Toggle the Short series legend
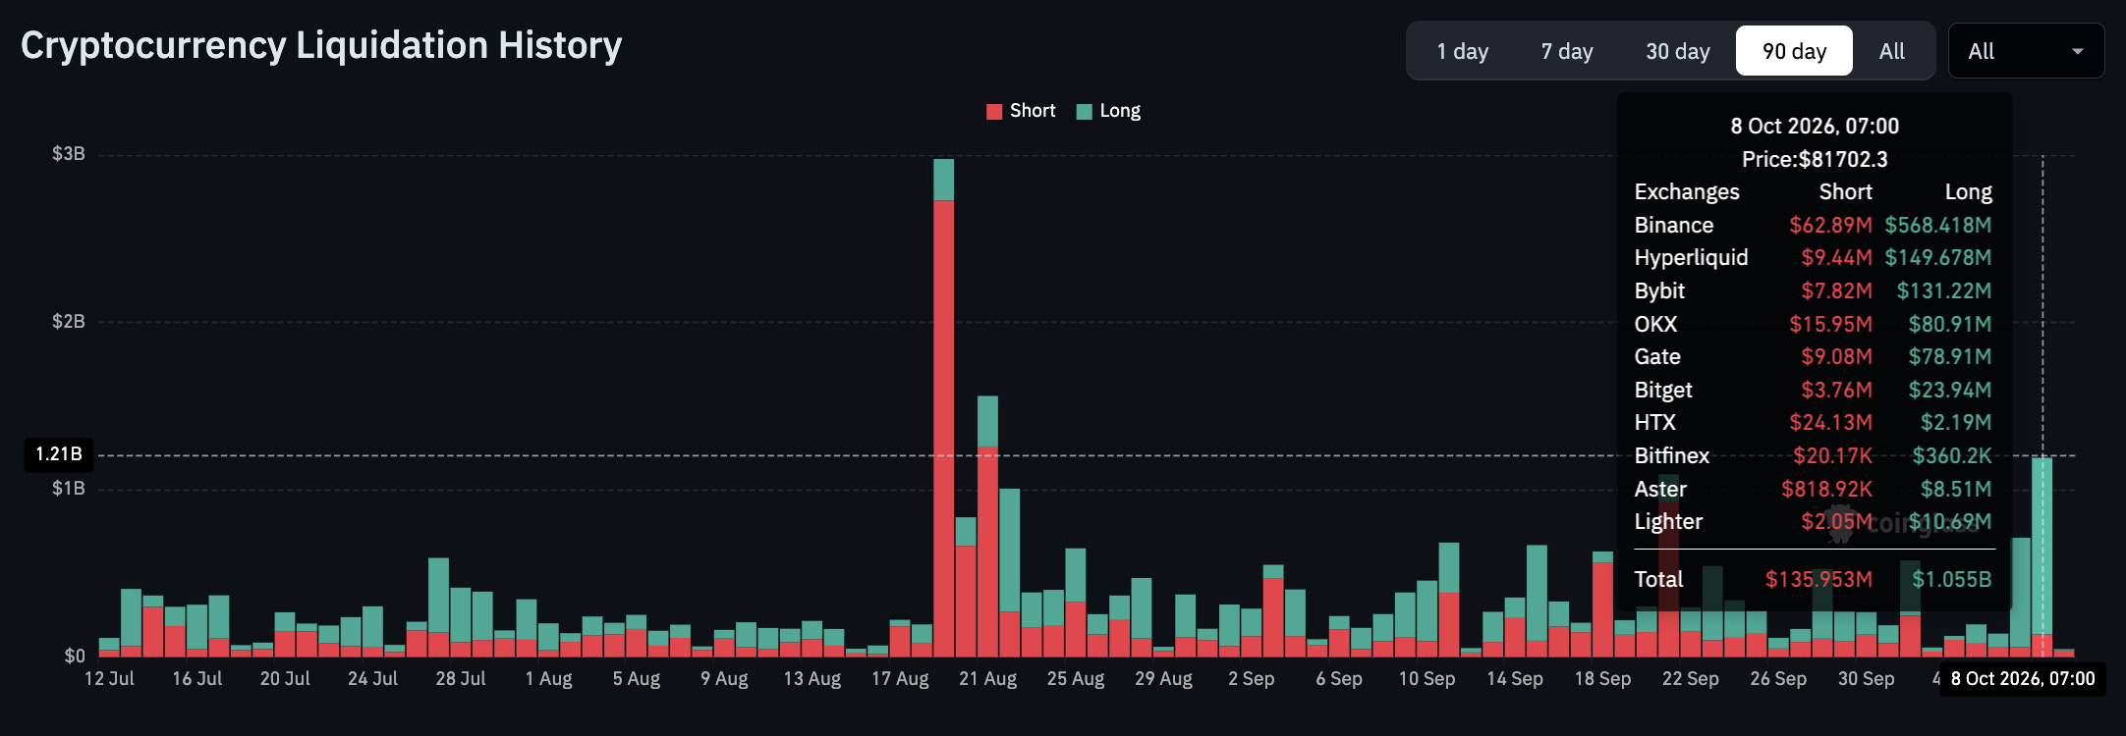This screenshot has height=736, width=2126. 1021,111
